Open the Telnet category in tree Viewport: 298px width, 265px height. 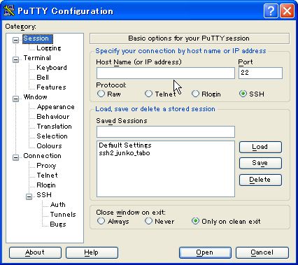tap(47, 176)
